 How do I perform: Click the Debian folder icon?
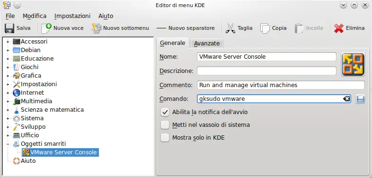point(17,50)
